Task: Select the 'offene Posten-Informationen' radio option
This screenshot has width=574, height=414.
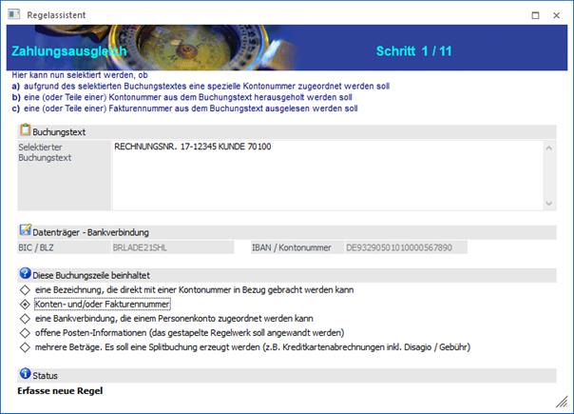Action: pyautogui.click(x=26, y=332)
